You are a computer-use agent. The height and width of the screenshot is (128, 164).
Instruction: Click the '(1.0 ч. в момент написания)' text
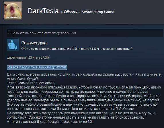[111, 49]
